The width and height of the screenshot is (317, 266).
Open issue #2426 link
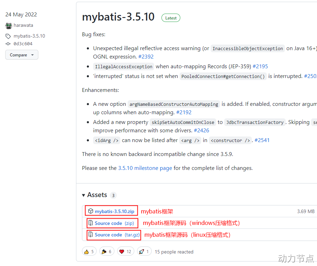pyautogui.click(x=201, y=131)
